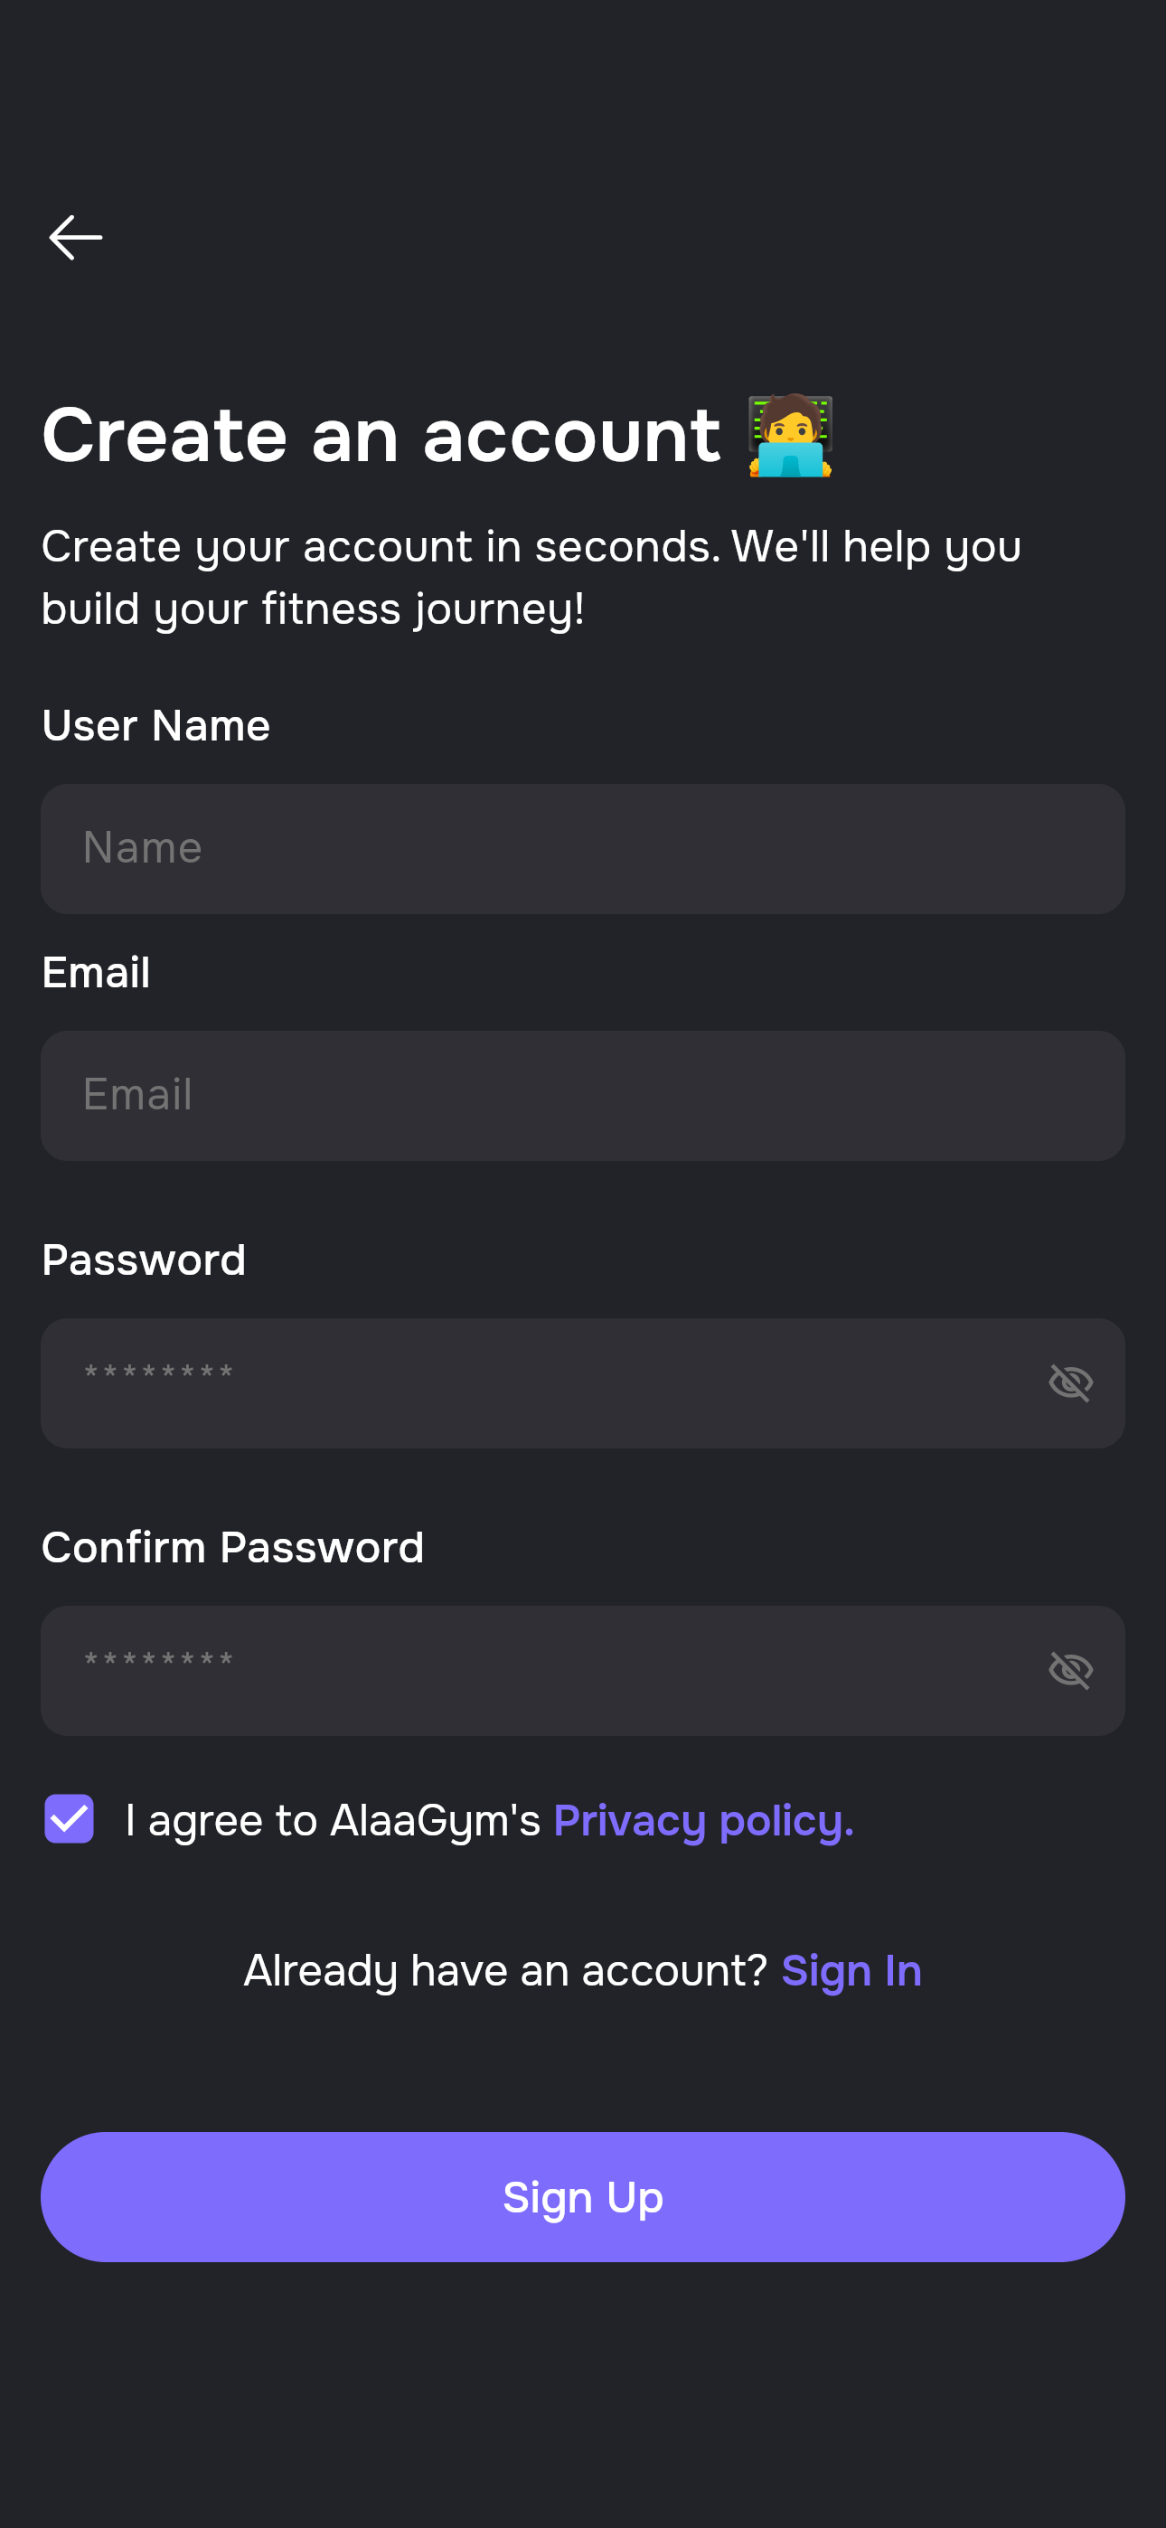Focus the Name input field
The image size is (1166, 2528).
click(583, 849)
